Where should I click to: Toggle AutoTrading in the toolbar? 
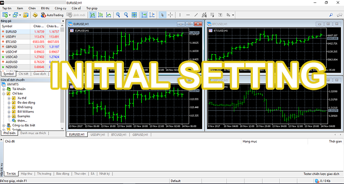tap(52, 15)
